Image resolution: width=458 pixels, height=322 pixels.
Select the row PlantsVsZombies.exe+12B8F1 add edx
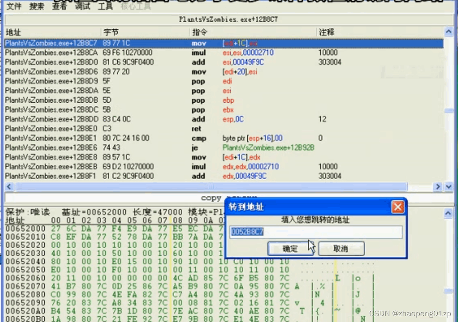pyautogui.click(x=224, y=176)
